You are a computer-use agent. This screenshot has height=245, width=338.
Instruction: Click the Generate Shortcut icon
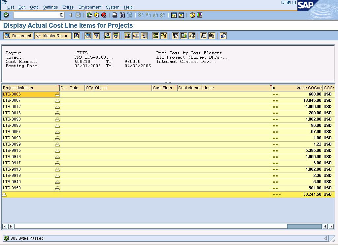click(181, 15)
